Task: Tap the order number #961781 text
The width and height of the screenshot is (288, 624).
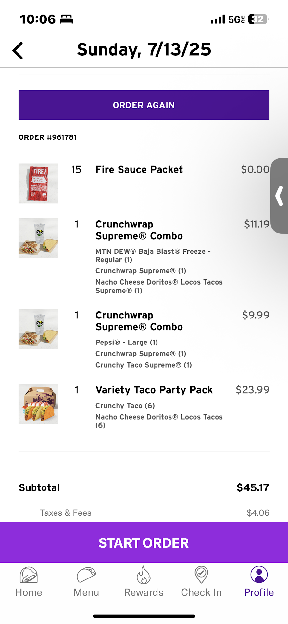Action: pyautogui.click(x=48, y=137)
